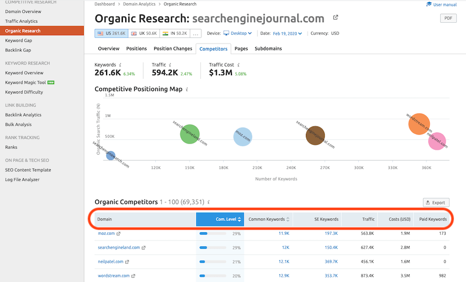Open the Feb 19, 2020 date dropdown

tap(288, 33)
